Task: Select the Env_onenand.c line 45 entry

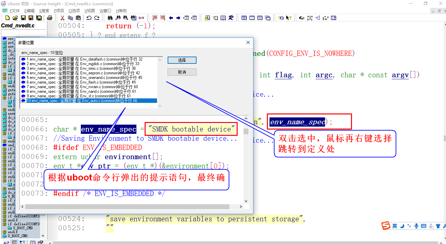Action: (89, 78)
